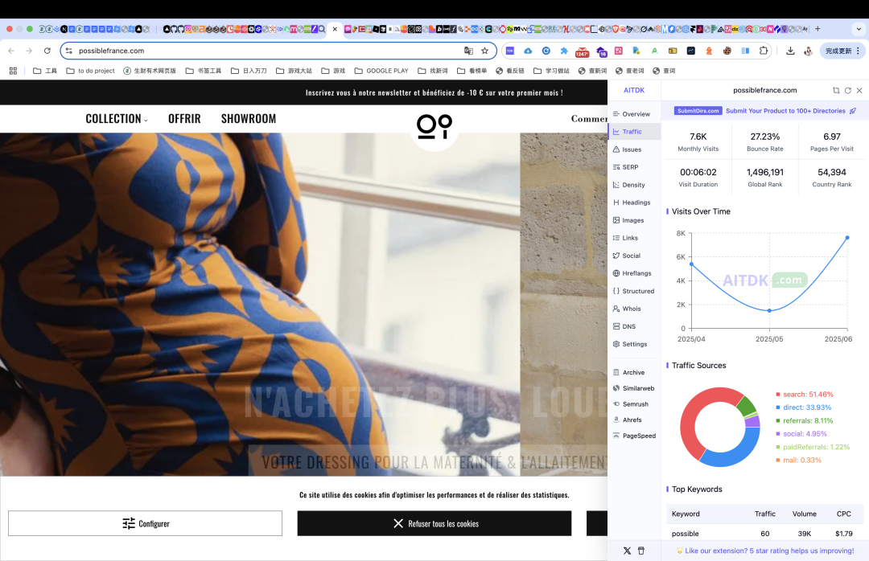
Task: Open the tab search dropdown arrow
Action: (859, 29)
